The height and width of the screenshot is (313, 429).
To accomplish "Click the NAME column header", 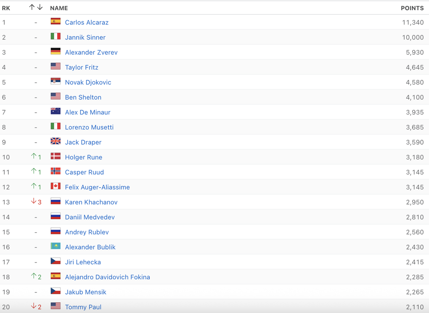I will click(59, 8).
